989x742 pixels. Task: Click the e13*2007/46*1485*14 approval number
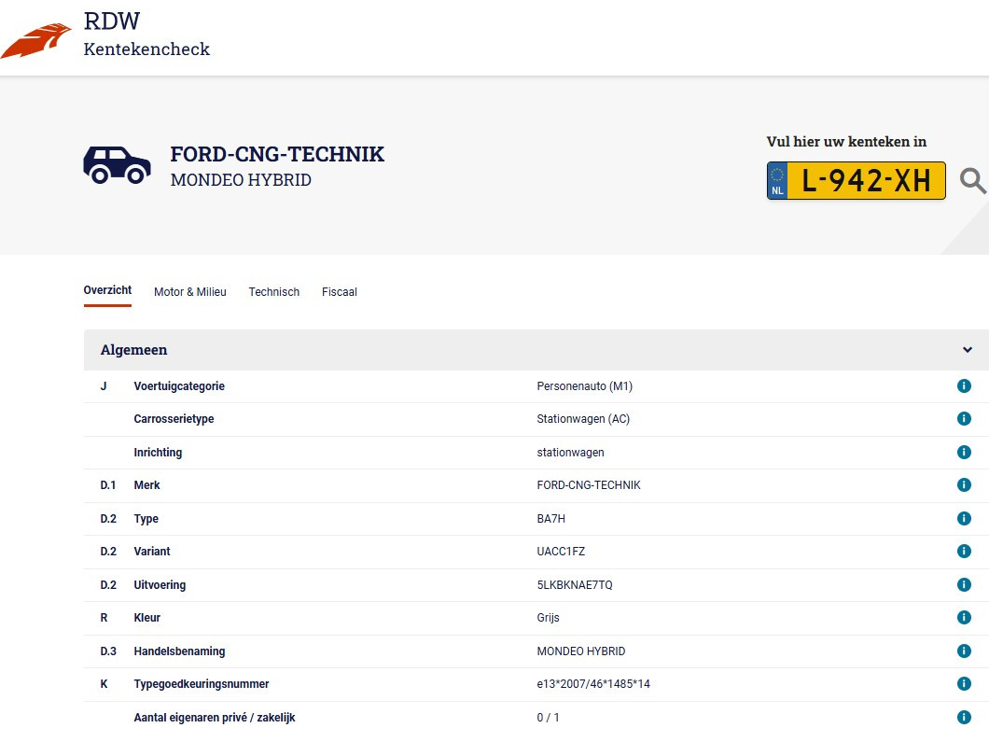coord(593,684)
